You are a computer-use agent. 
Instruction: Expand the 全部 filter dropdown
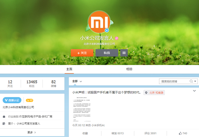(x=77, y=81)
